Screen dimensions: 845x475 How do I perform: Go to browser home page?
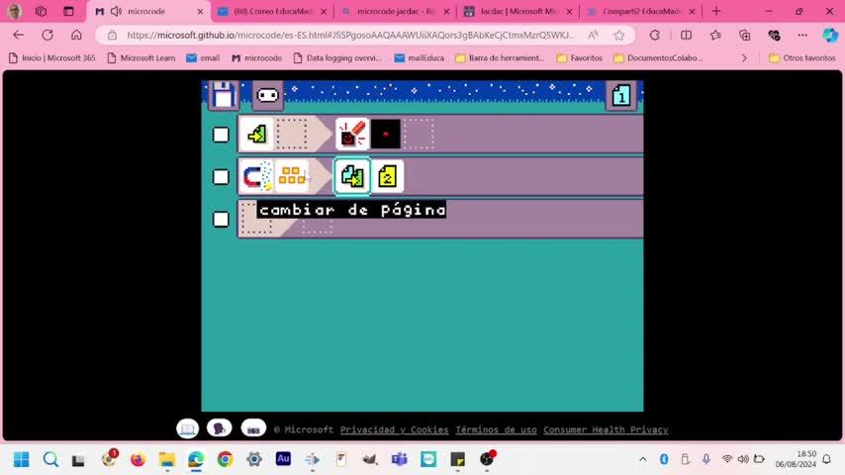point(76,35)
